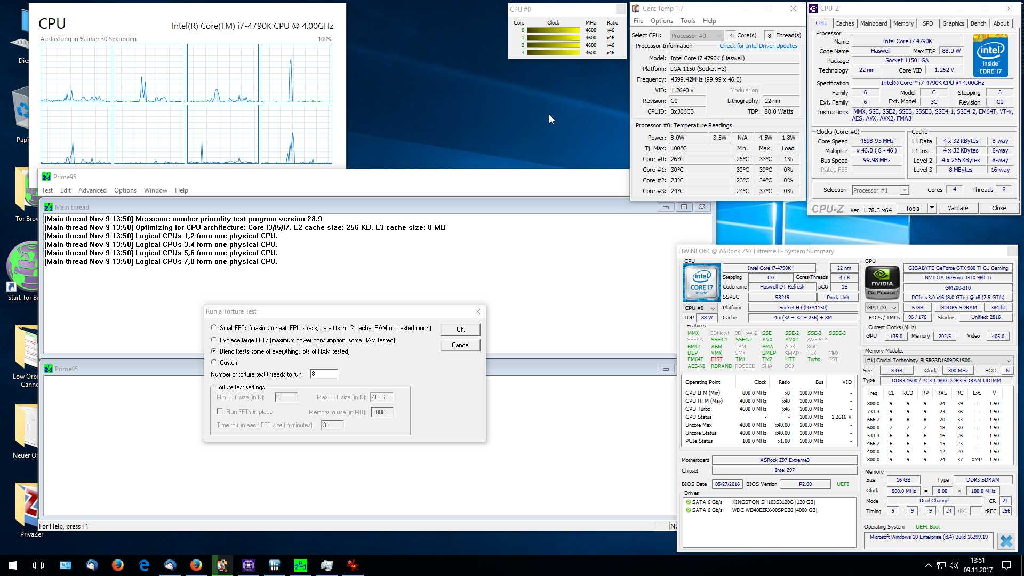Open Prime95 from the taskbar
1024x576 pixels.
coord(300,565)
